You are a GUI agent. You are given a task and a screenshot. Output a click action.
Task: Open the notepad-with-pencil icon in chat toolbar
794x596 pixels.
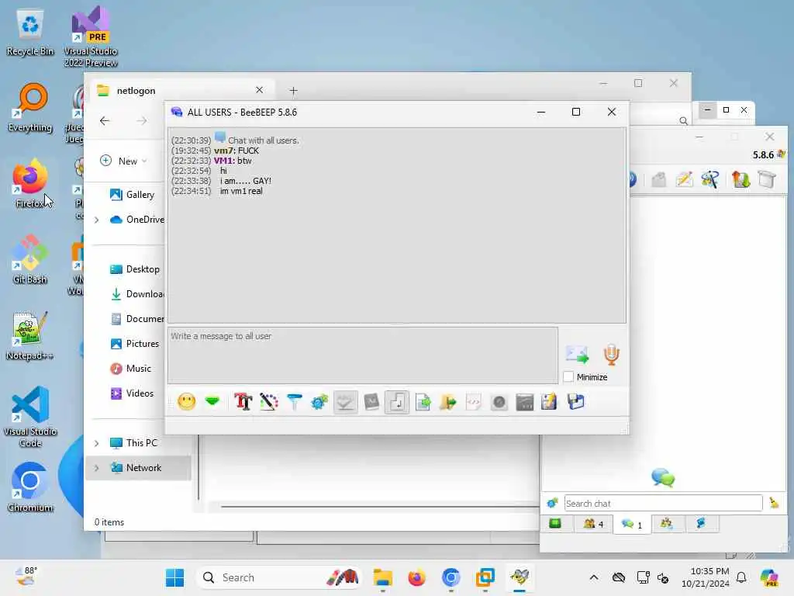550,402
